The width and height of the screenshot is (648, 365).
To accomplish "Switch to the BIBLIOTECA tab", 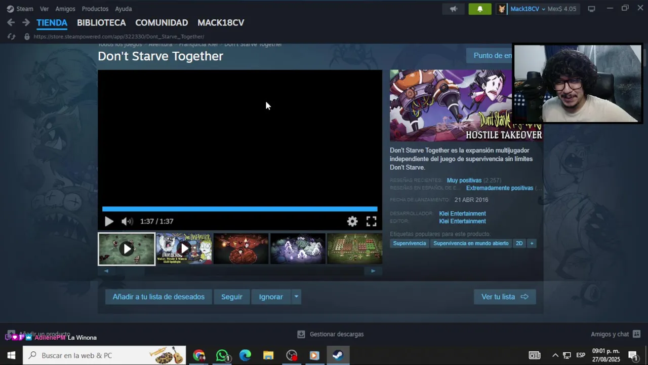I will click(x=101, y=23).
